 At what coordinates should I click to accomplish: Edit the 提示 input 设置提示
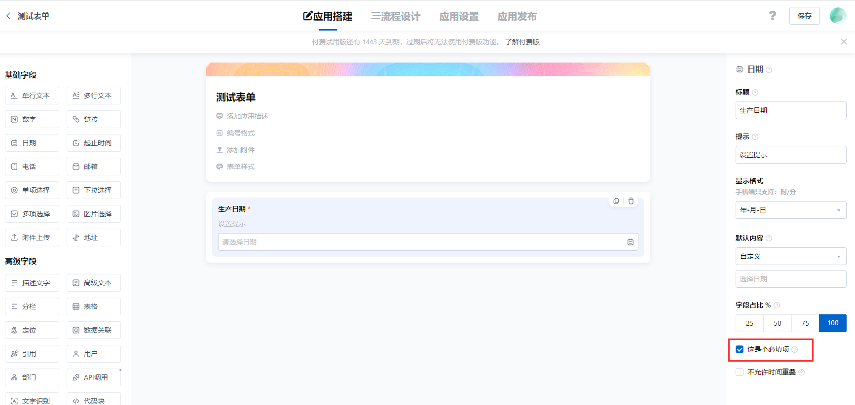tap(791, 155)
